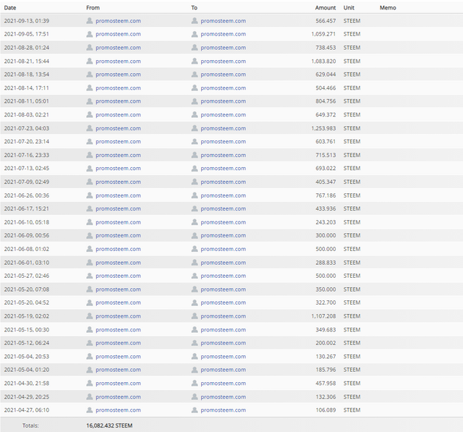The width and height of the screenshot is (463, 432).
Task: Open To promosteem.com link in 2021-04-29 row
Action: click(x=224, y=397)
